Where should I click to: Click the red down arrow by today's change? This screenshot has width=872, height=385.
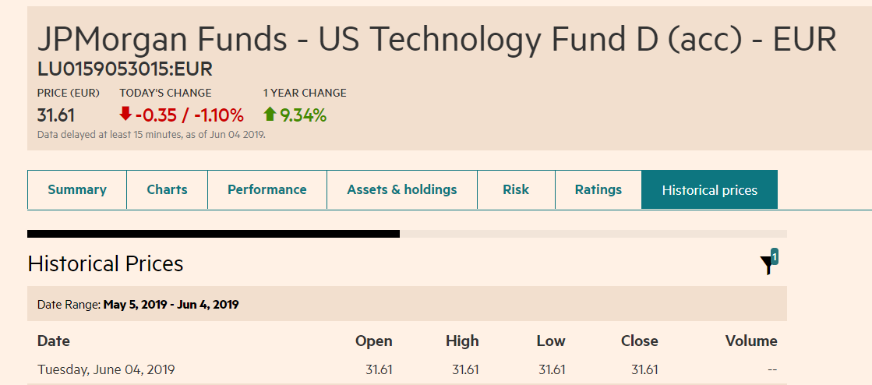(125, 115)
